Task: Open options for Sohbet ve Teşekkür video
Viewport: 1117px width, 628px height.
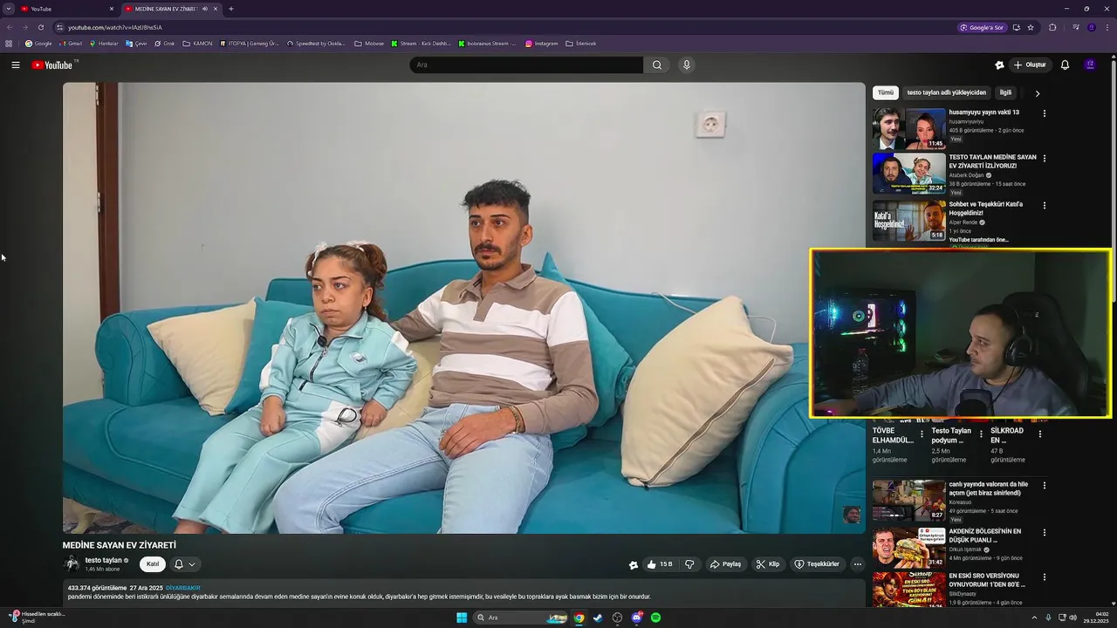Action: point(1044,206)
